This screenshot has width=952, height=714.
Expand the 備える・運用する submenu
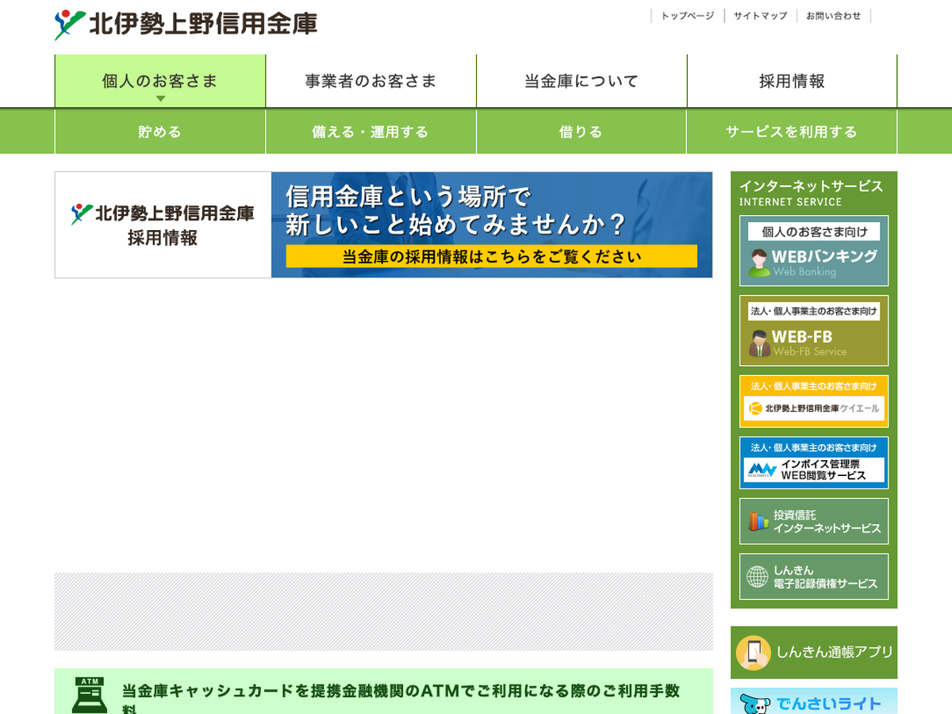[x=370, y=132]
